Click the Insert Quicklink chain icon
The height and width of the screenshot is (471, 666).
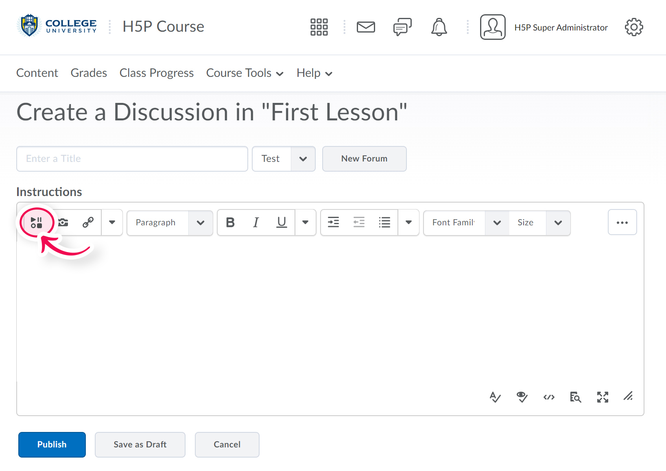pyautogui.click(x=88, y=222)
